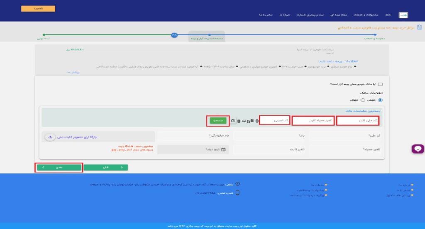Viewport: 425px width, 229px height.
Task: Click the بعدی next step button
Action: click(59, 167)
